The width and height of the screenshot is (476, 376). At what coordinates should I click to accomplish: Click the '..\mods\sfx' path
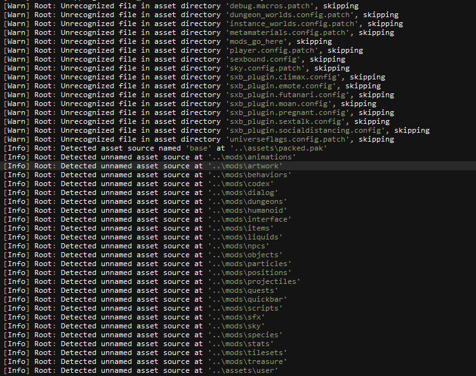236,317
